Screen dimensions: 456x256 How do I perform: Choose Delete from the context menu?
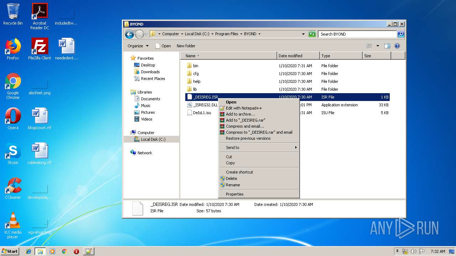(259, 178)
